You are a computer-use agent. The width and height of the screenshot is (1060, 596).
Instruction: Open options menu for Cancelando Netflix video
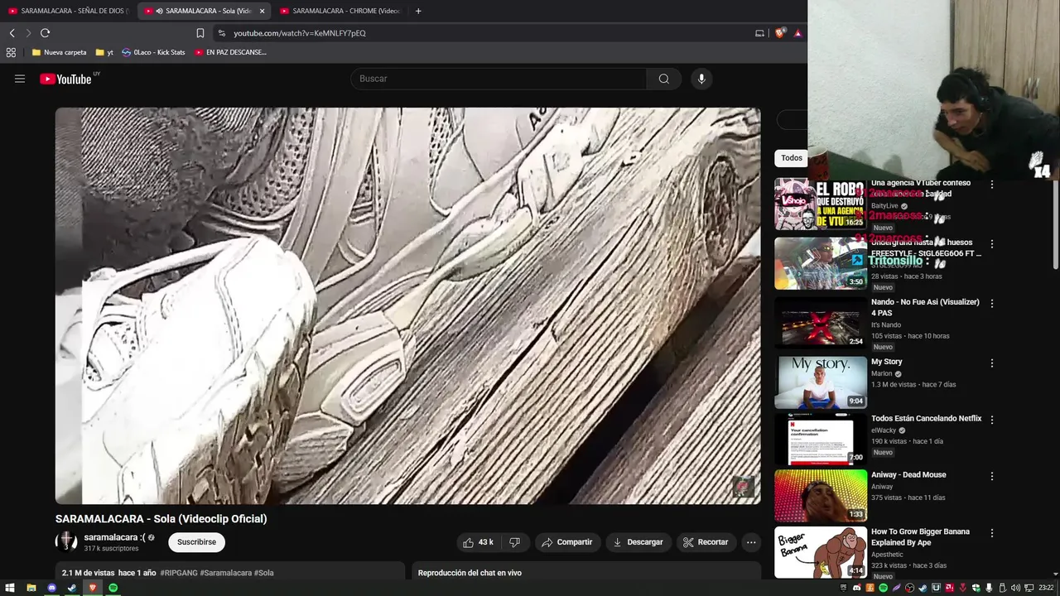pyautogui.click(x=991, y=420)
